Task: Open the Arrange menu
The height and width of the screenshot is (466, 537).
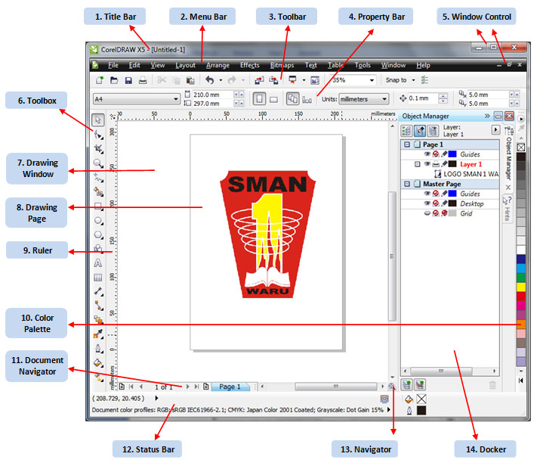Action: [218, 65]
